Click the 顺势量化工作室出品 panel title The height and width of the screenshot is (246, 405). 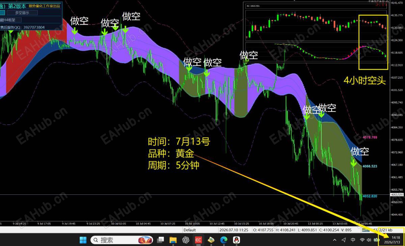click(x=44, y=6)
